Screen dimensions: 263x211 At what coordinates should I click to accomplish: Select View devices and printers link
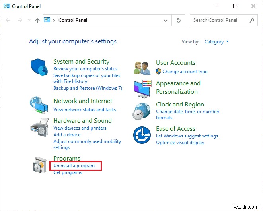[80, 128]
